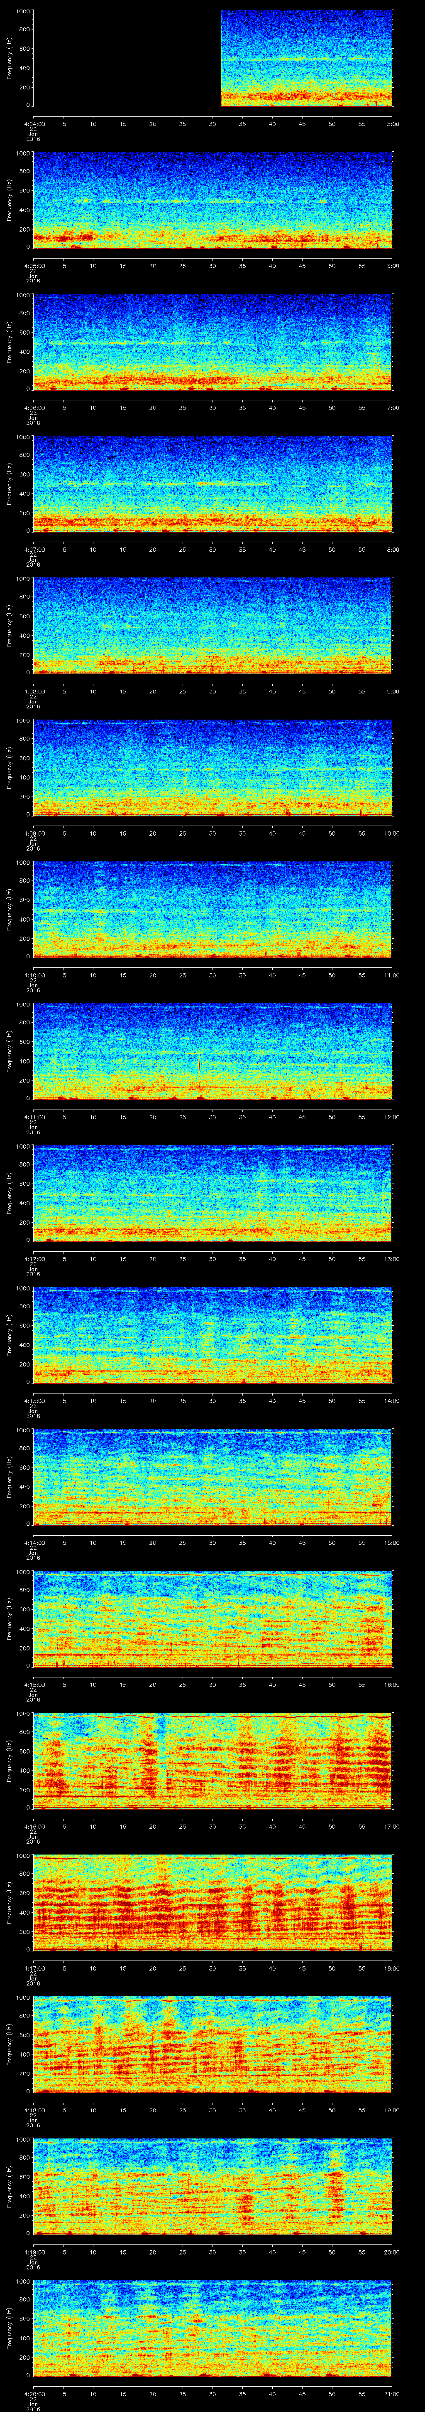Select the spectrogram panel starting at 4:19:00

[x=213, y=2186]
